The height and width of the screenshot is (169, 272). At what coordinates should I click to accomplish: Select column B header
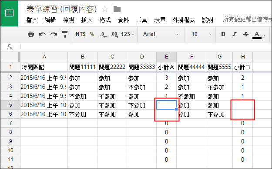coord(83,57)
